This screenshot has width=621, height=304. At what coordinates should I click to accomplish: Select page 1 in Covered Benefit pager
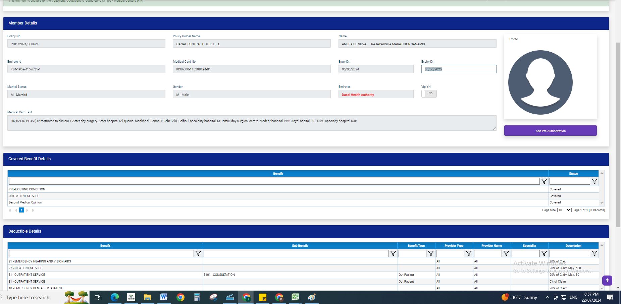[x=21, y=210]
